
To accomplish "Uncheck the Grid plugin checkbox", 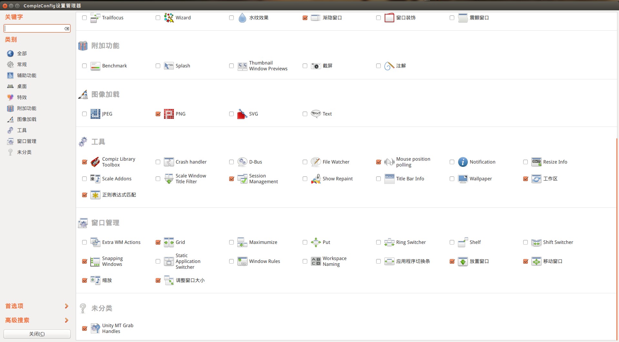I will [158, 242].
